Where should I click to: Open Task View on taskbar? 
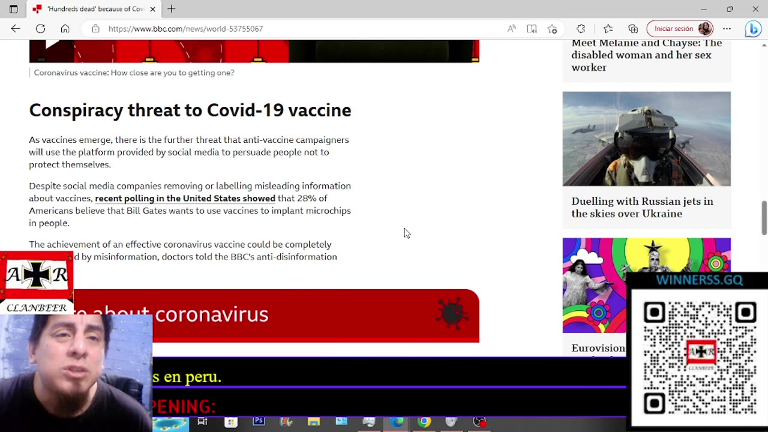202,422
